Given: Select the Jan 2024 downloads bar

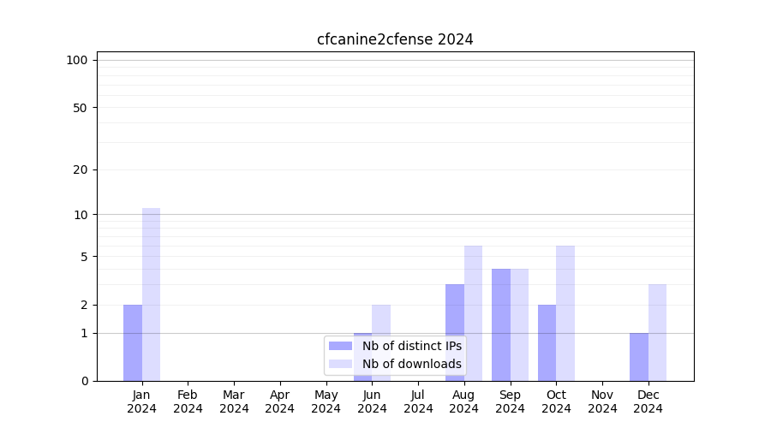Looking at the screenshot, I should pos(152,294).
